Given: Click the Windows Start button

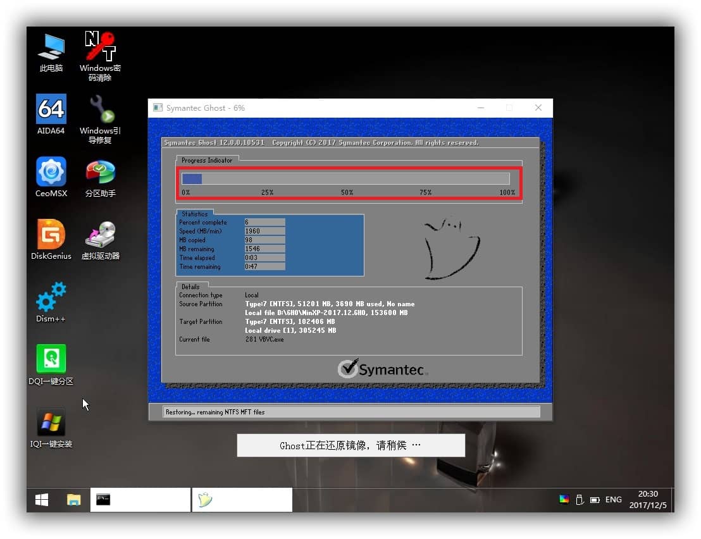Looking at the screenshot, I should coord(42,500).
